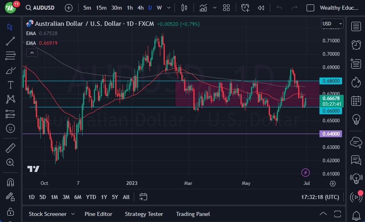Select the Brush drawing tool
The height and width of the screenshot is (222, 365).
click(x=10, y=70)
